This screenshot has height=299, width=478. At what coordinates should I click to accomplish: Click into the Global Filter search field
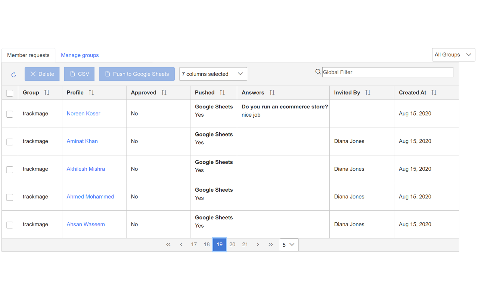[x=387, y=72]
